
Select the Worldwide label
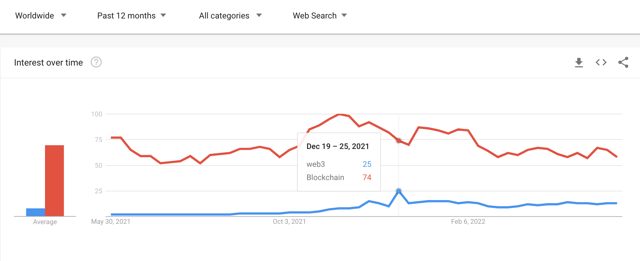35,16
